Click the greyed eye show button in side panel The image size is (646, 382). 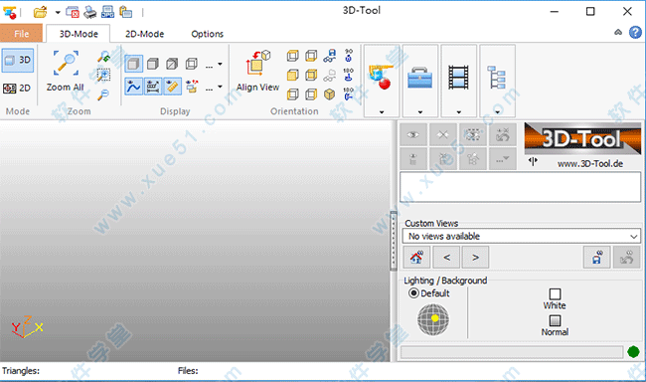[413, 134]
